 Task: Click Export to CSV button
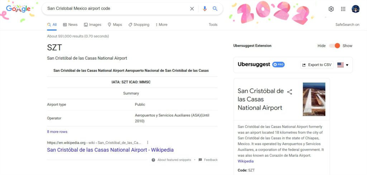click(x=317, y=65)
